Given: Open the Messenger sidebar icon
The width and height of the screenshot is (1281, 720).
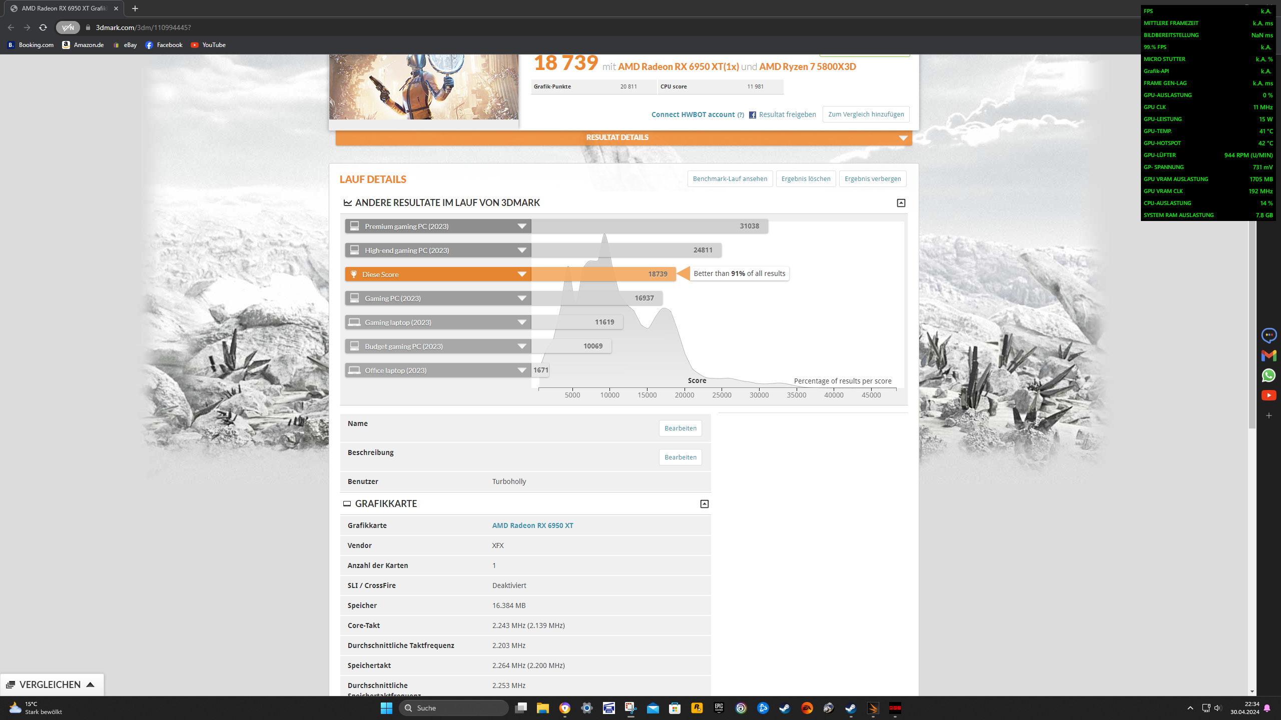Looking at the screenshot, I should pyautogui.click(x=1268, y=335).
